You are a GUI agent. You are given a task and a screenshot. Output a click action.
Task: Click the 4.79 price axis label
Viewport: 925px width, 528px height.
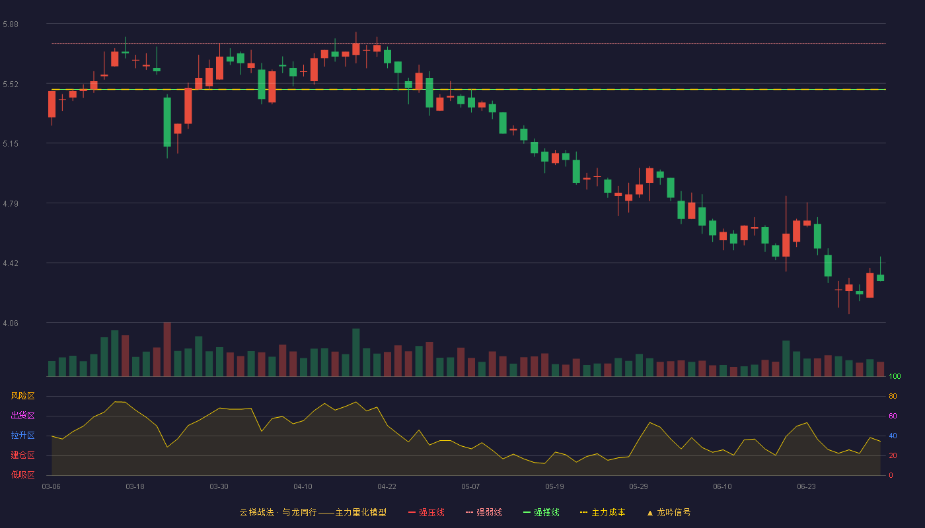[x=11, y=203]
